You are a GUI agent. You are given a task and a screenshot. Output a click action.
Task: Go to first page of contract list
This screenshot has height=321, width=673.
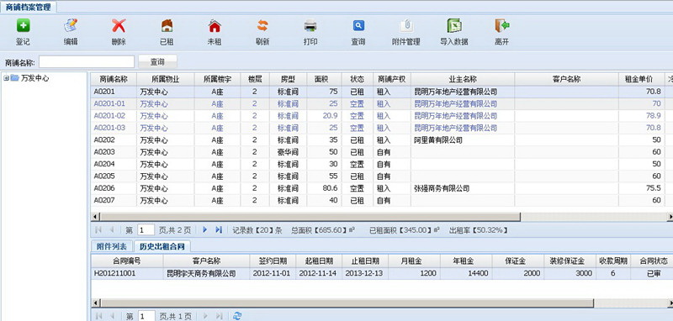(x=98, y=316)
